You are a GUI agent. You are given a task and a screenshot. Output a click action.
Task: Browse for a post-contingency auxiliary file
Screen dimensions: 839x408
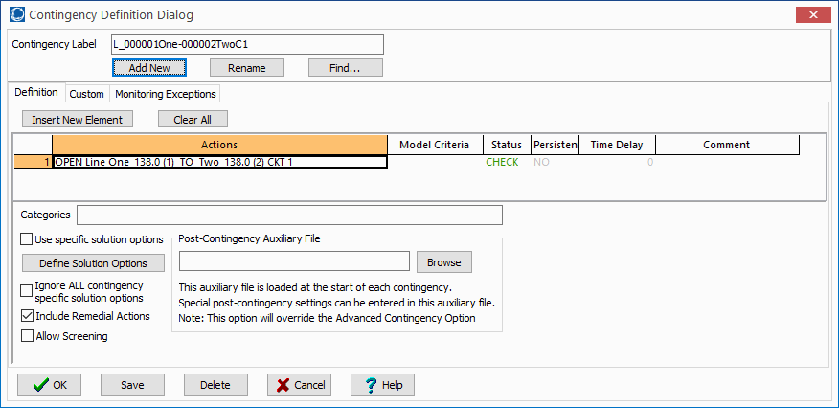tap(443, 262)
